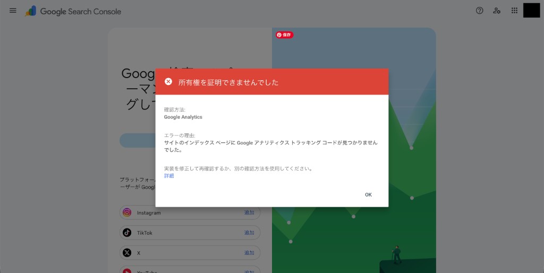The image size is (544, 273).
Task: Open the hamburger main menu
Action: (13, 11)
